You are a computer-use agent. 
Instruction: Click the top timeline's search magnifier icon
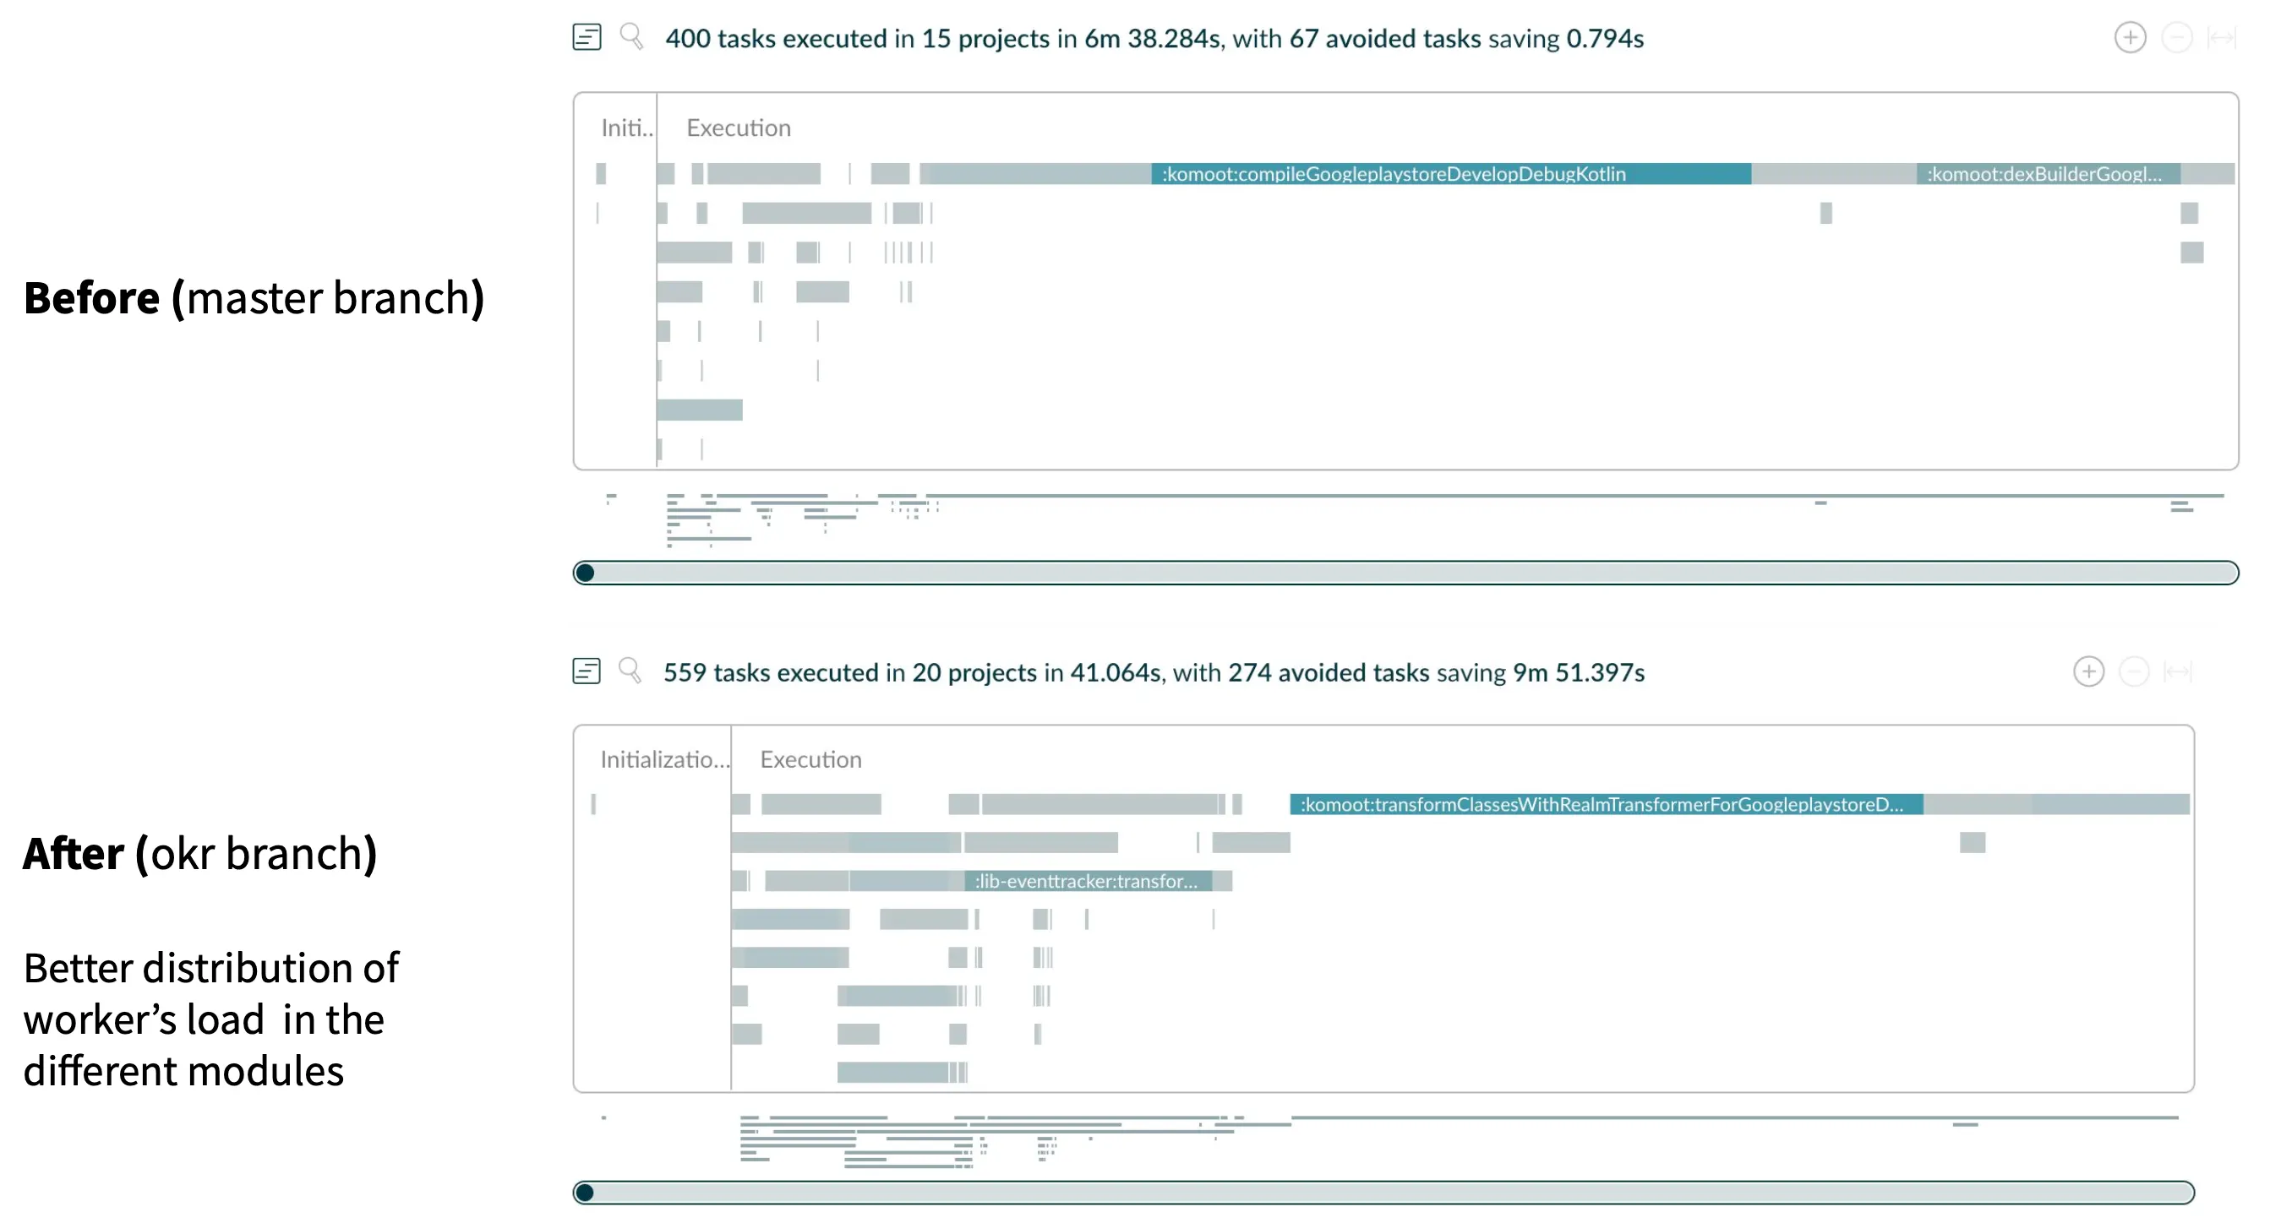pyautogui.click(x=631, y=37)
